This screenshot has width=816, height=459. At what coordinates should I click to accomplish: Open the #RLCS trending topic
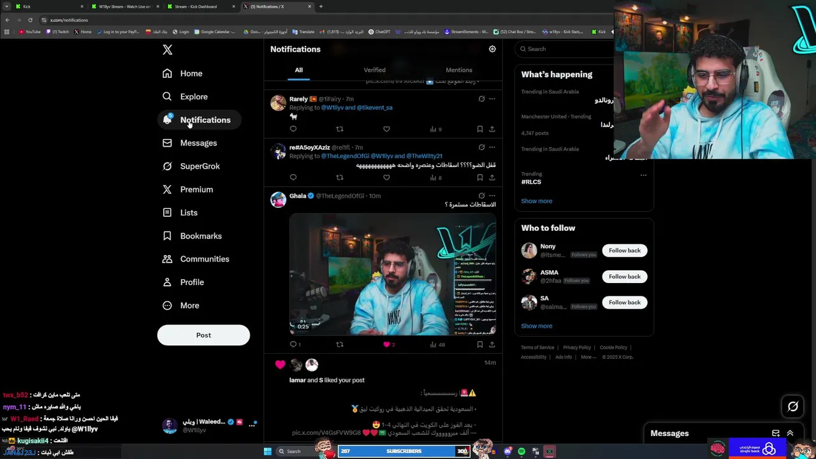[x=531, y=182]
